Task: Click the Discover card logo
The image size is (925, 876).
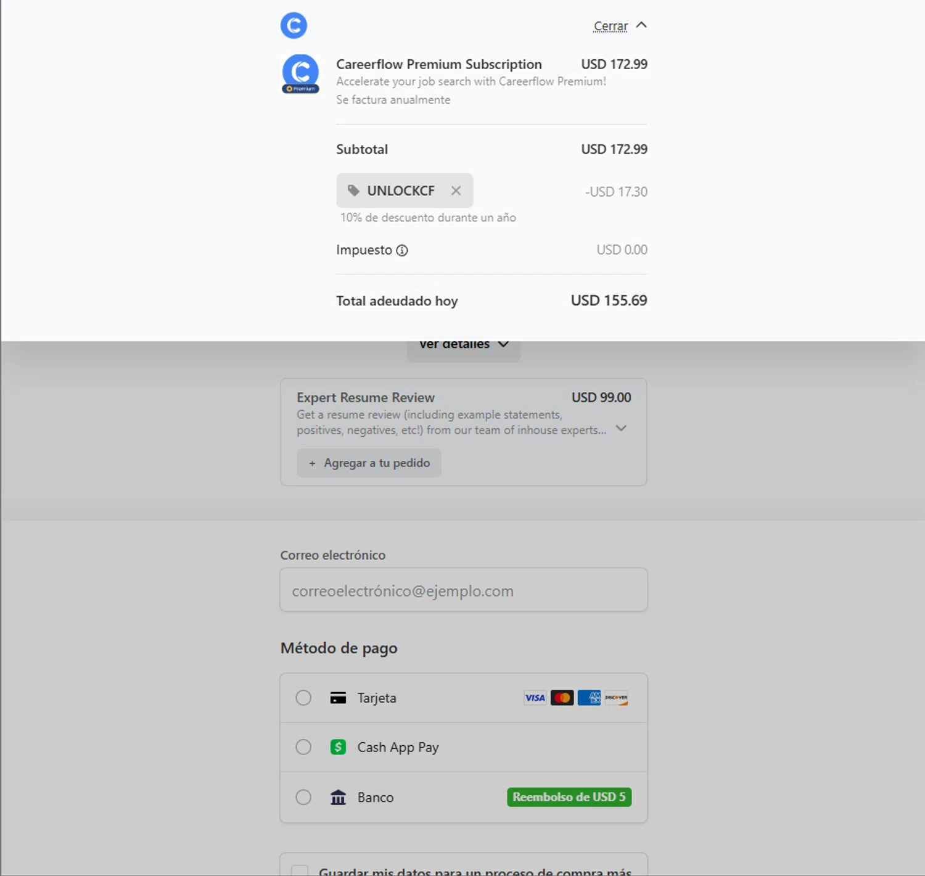Action: pyautogui.click(x=616, y=698)
